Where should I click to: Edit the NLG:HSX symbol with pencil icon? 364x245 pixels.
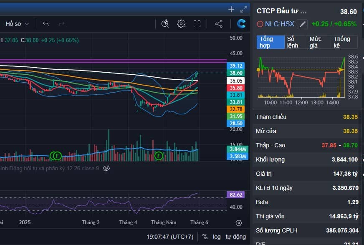coord(303,24)
